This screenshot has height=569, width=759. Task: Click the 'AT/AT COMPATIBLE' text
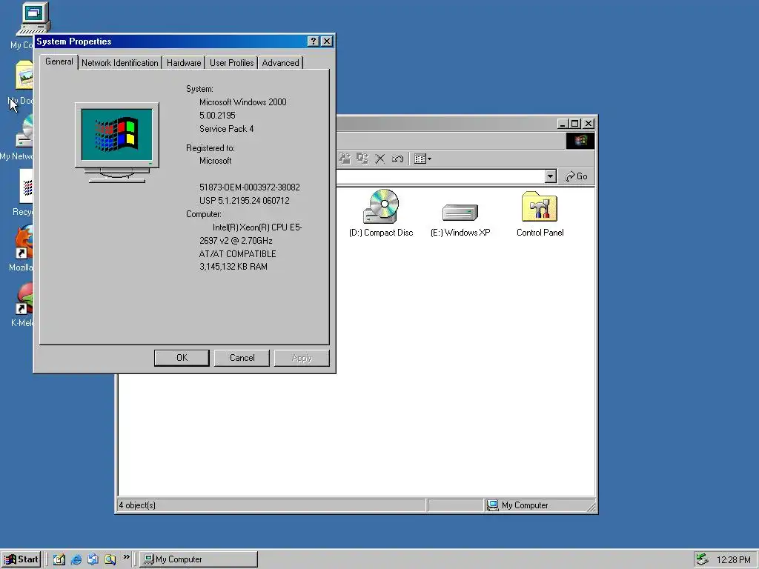[237, 253]
